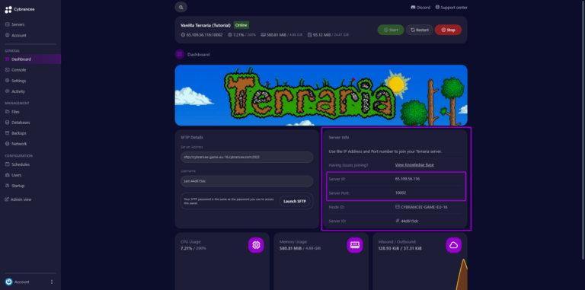Click the Inbound / Outbound cloud icon
Screen dimensions: 585x290
[454, 245]
